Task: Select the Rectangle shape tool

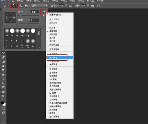Action: 3,87
